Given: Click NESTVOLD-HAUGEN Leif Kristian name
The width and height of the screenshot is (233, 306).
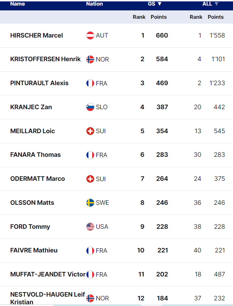Looking at the screenshot, I should click(48, 298).
